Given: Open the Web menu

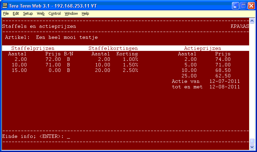Looking at the screenshot, I should point(40,13).
